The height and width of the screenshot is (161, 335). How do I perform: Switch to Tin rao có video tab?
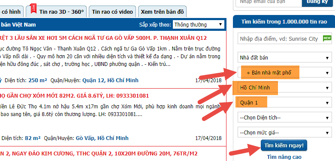pos(112,12)
